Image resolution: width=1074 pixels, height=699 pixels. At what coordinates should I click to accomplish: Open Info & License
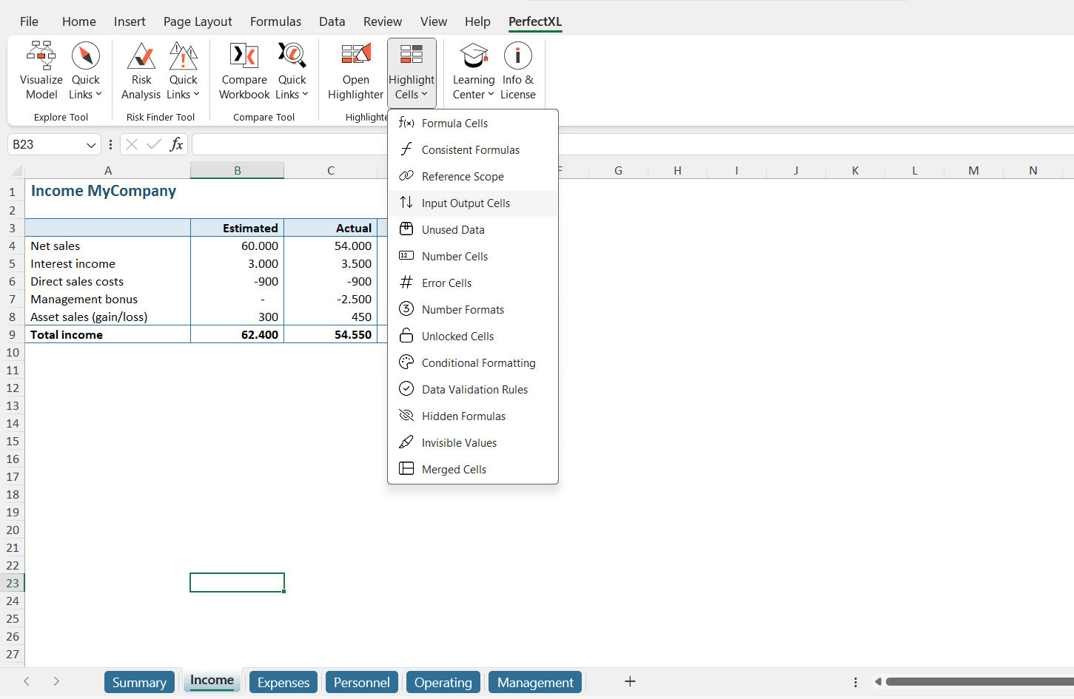[x=517, y=71]
